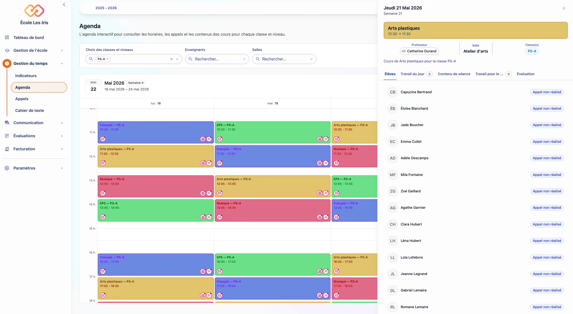This screenshot has width=573, height=314.
Task: Open the Appels submenu item
Action: [x=22, y=99]
